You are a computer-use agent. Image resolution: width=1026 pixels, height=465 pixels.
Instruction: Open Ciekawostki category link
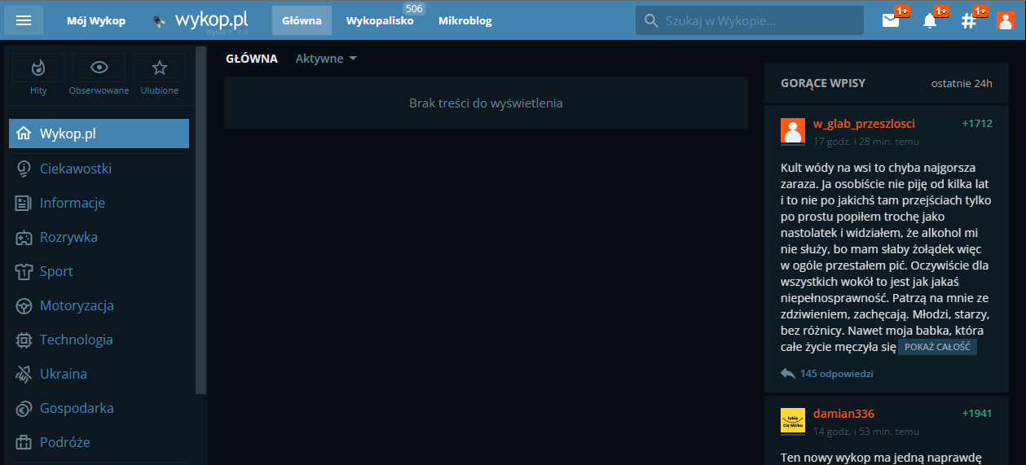[x=76, y=169]
